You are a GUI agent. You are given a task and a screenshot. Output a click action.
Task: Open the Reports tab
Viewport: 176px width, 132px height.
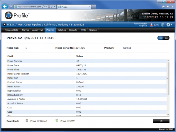[73, 30]
